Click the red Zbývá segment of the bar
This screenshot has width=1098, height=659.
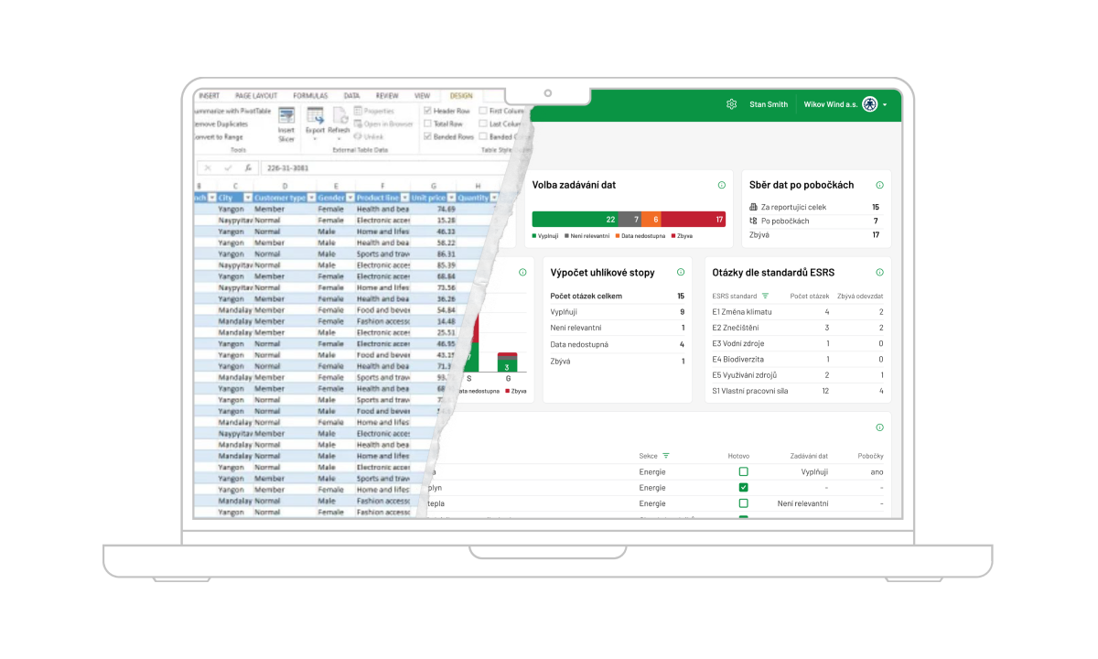pos(693,220)
